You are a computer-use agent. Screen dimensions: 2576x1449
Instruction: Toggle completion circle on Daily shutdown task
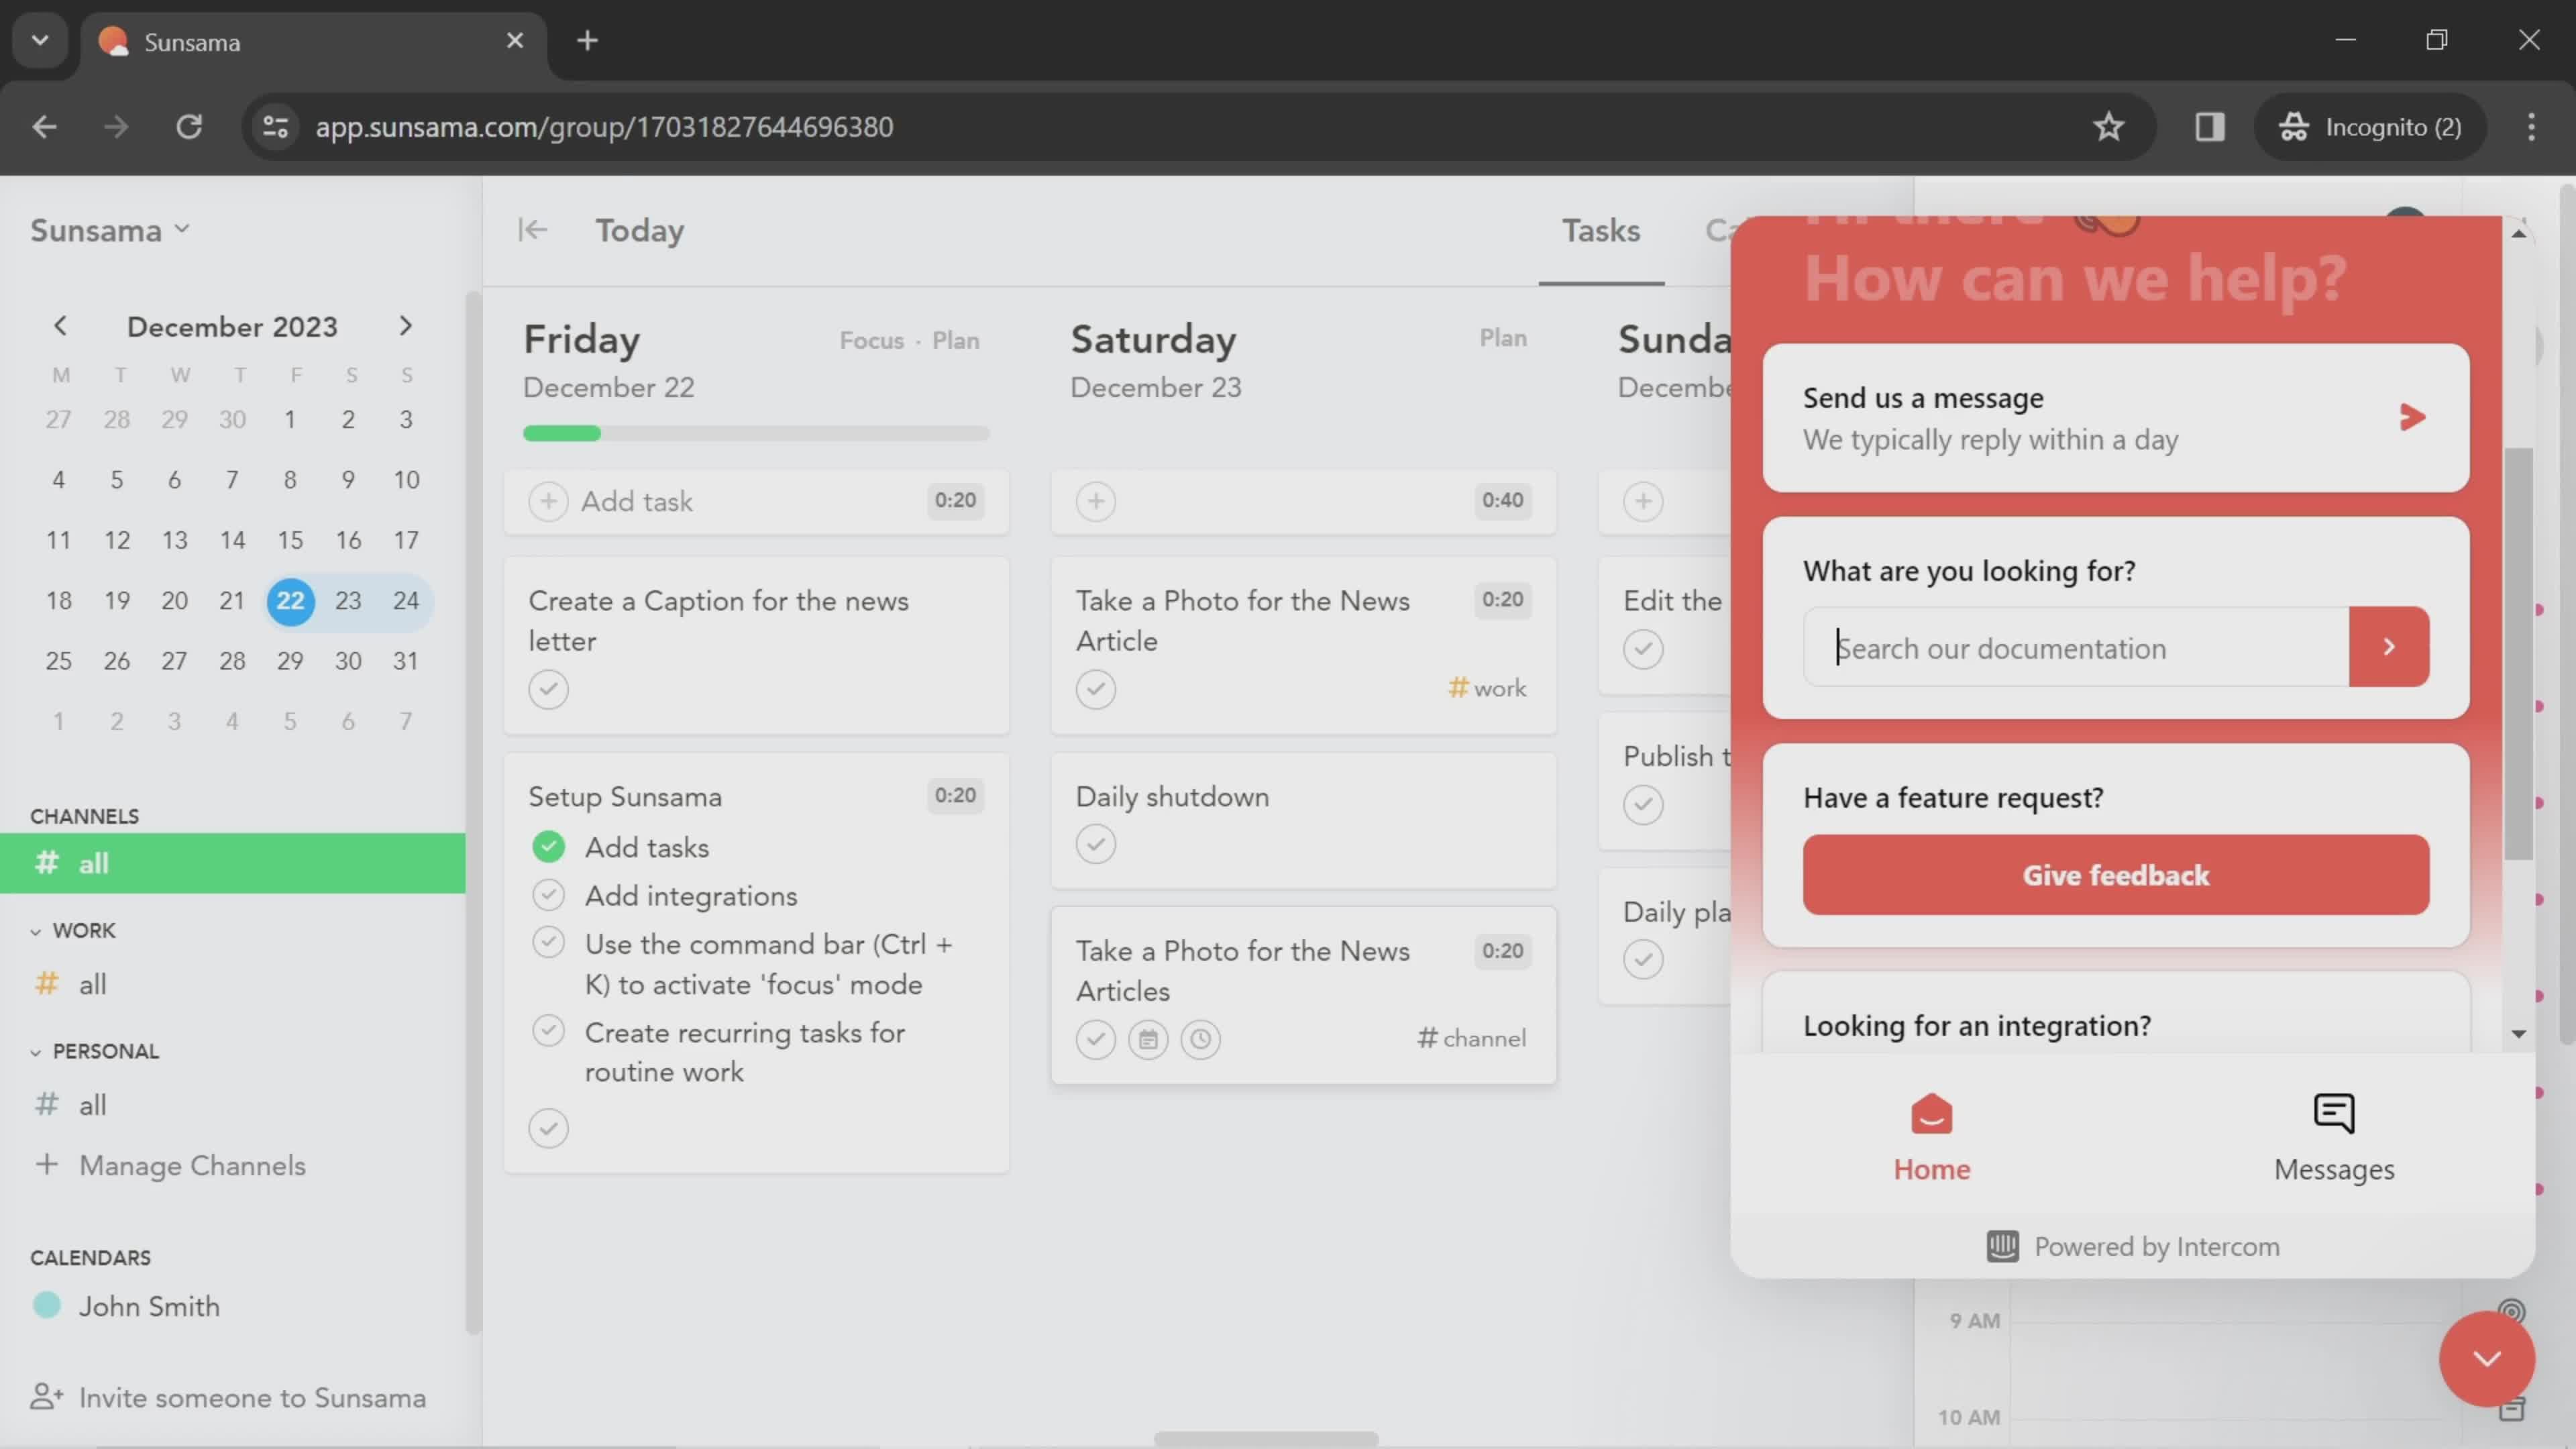pos(1097,844)
